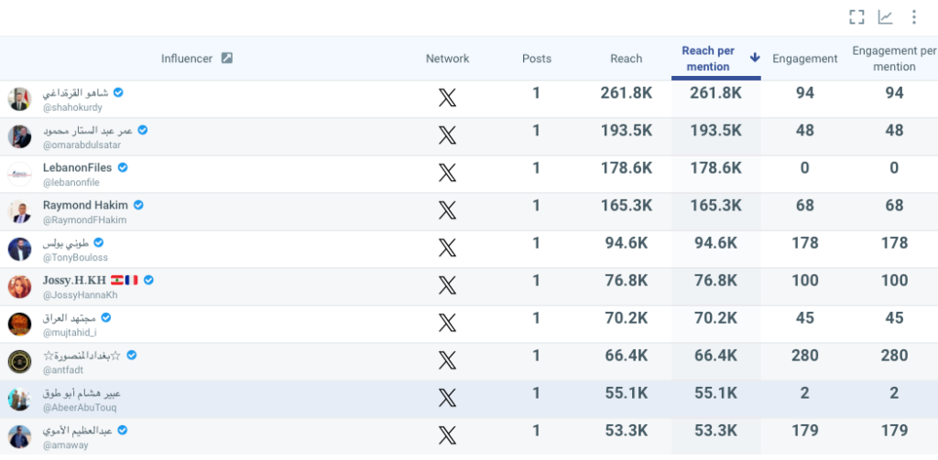
Task: Open the three-dot more options menu
Action: pos(913,16)
